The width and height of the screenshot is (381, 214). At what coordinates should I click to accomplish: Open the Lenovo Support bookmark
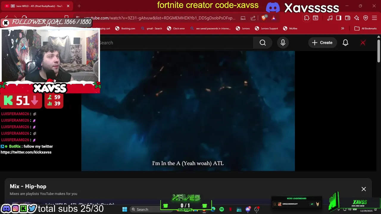266,29
